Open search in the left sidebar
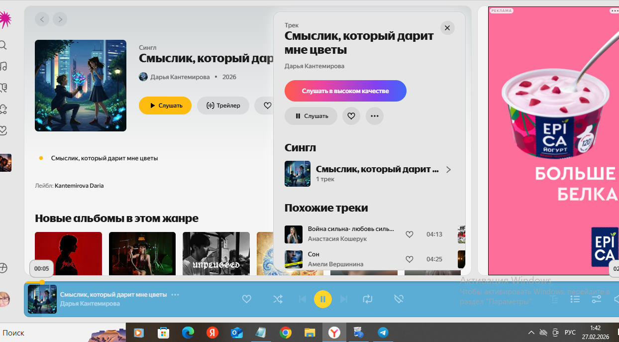Image resolution: width=619 pixels, height=342 pixels. tap(3, 45)
